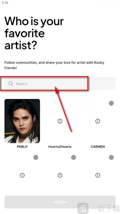
Task: Toggle selection circle on second-row left artist
Action: pyautogui.click(x=36, y=157)
